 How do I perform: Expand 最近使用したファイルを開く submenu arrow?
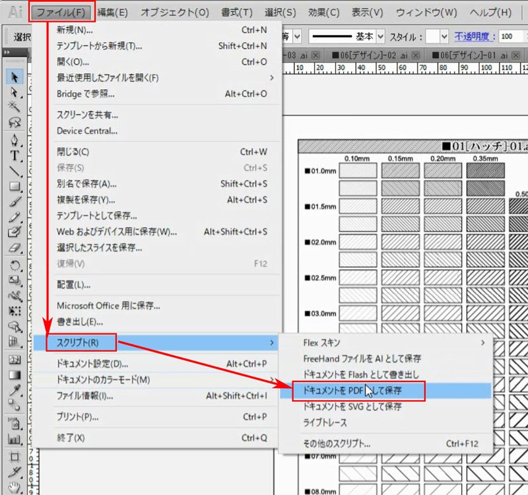(272, 78)
